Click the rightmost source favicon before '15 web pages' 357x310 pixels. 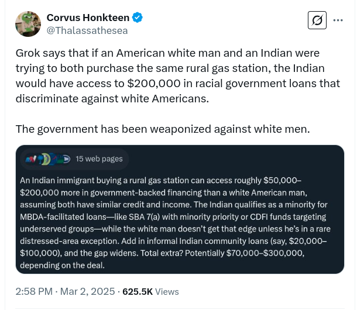tap(65, 159)
